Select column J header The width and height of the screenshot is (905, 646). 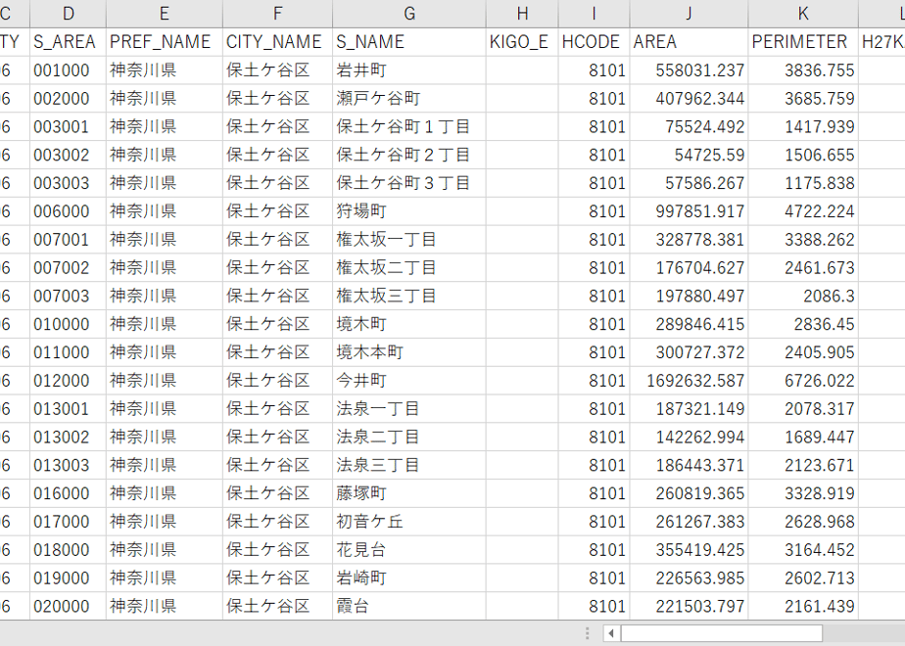tap(690, 14)
